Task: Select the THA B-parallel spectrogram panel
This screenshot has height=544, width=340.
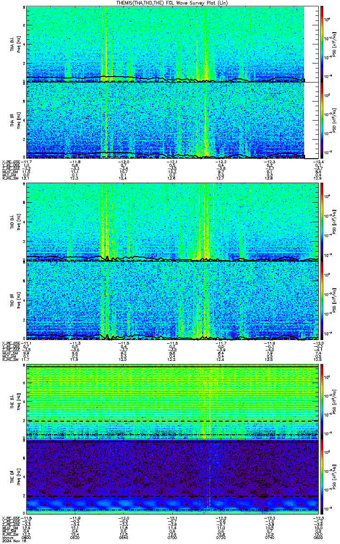Action: [x=172, y=120]
